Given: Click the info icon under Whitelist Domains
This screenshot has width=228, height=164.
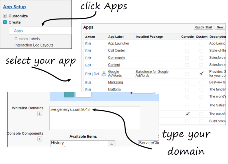Looking at the screenshot, I should 40,114.
